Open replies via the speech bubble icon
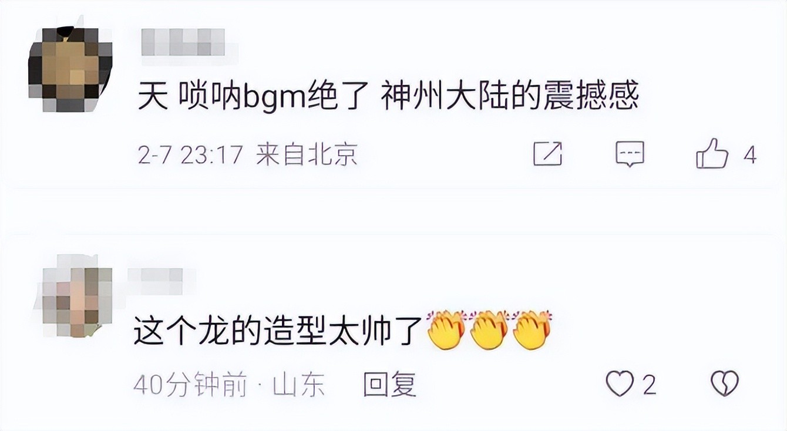 click(630, 154)
